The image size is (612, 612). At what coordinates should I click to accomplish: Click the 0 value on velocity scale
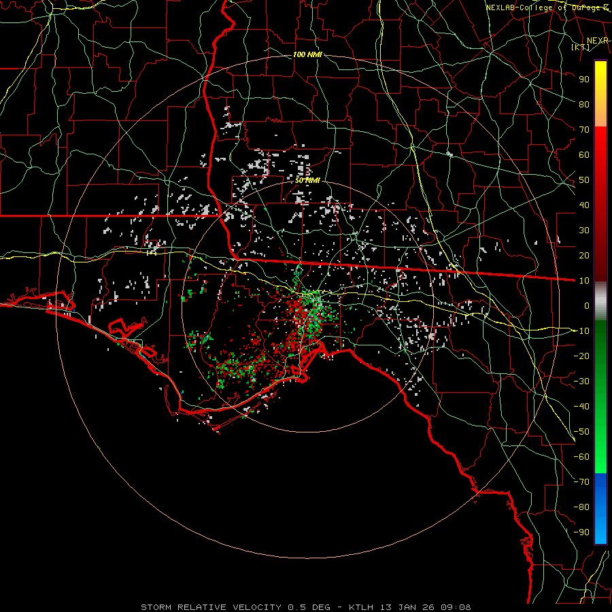(587, 305)
